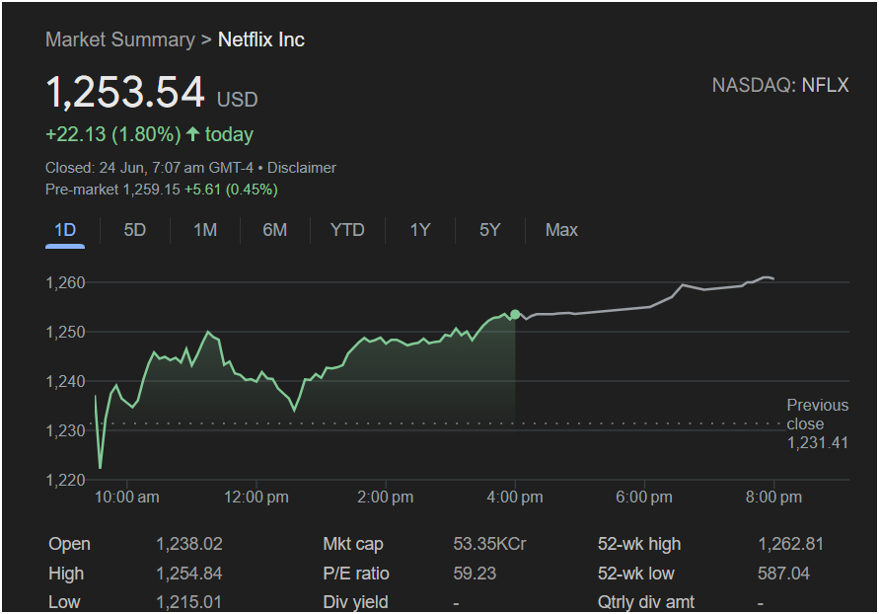The width and height of the screenshot is (879, 614).
Task: Open the Max range tab
Action: tap(561, 230)
